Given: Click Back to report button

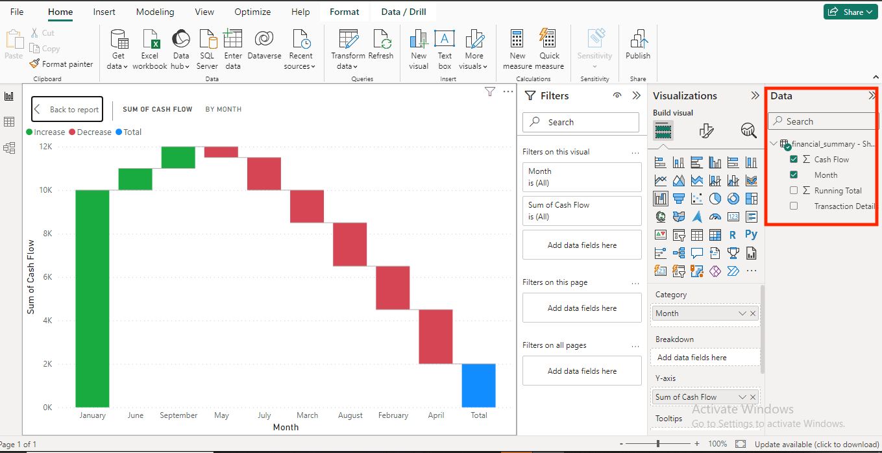Looking at the screenshot, I should click(67, 110).
